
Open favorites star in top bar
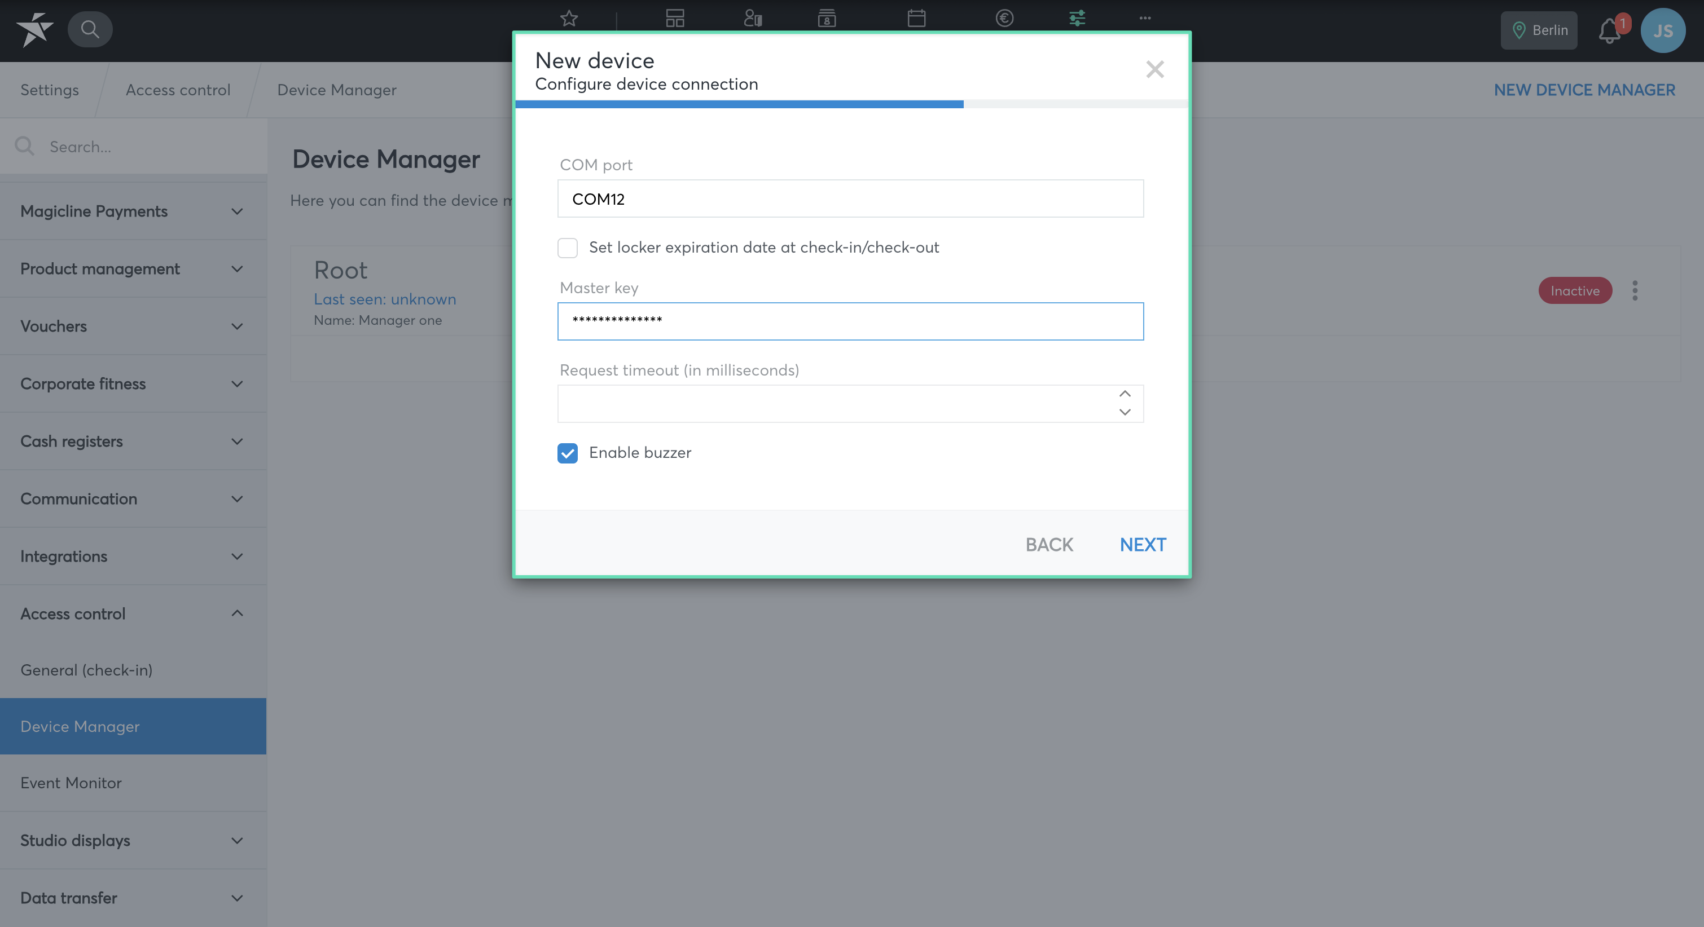[x=569, y=19]
